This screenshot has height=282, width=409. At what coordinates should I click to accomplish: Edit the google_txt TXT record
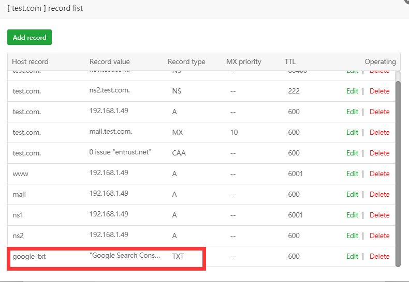(352, 256)
